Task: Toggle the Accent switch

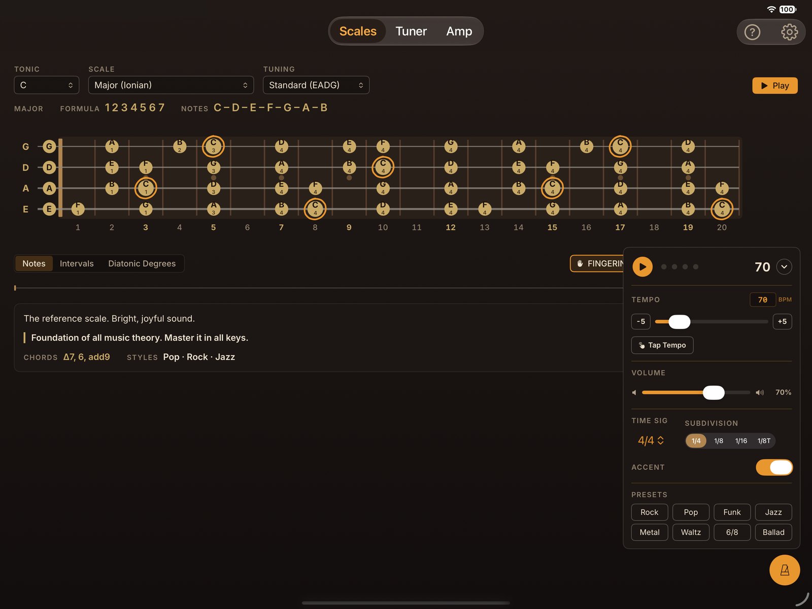Action: click(x=774, y=467)
